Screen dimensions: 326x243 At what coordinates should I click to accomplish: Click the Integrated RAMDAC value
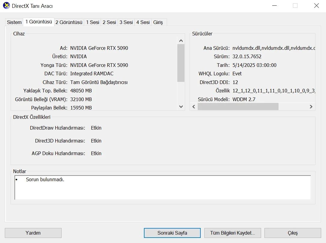(92, 74)
